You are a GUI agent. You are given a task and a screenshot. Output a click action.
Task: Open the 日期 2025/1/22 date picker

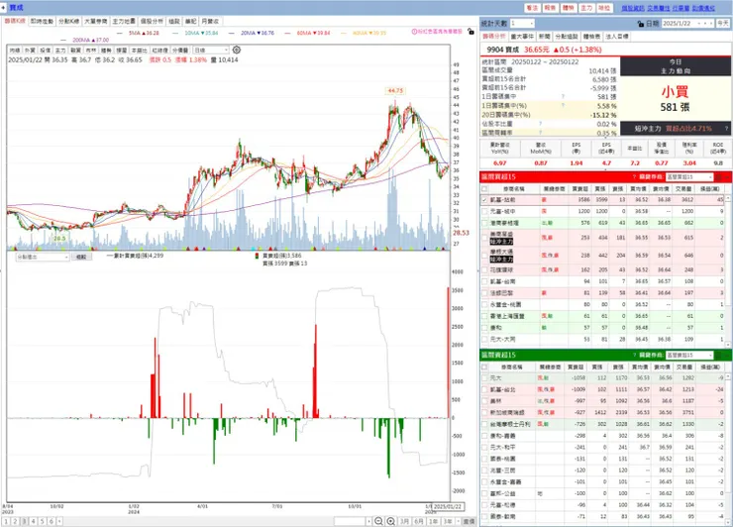tap(687, 24)
